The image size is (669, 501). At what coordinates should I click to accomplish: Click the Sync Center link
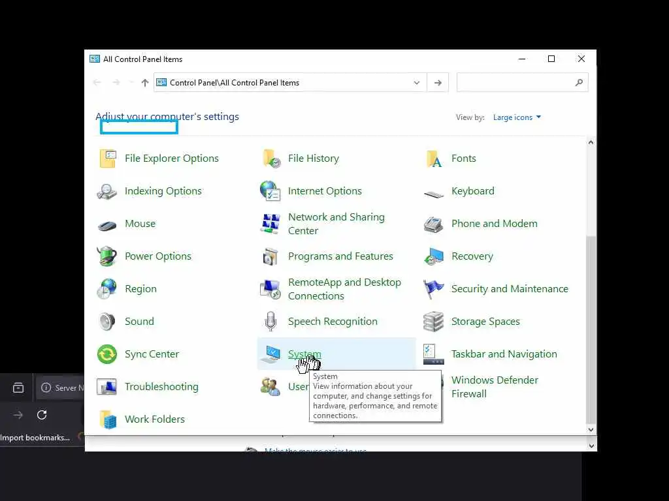click(x=152, y=354)
